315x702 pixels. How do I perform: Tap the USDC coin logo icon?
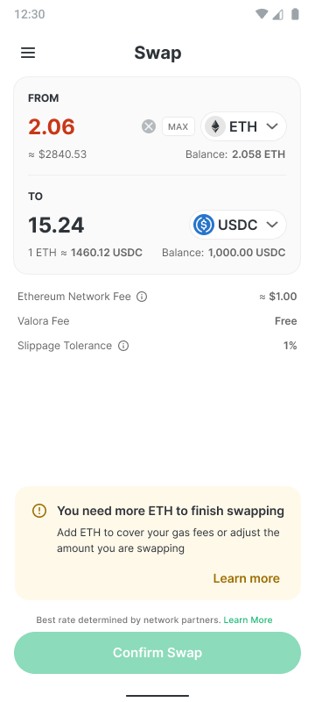pos(204,225)
